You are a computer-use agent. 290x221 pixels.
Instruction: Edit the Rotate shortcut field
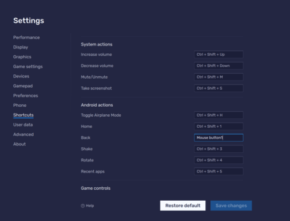(x=218, y=160)
